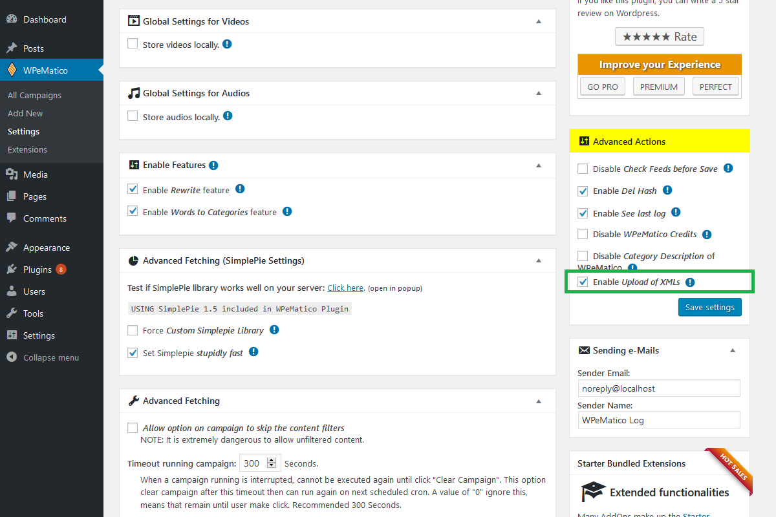This screenshot has width=776, height=517.
Task: Check Disable Category Description of WPeMatico
Action: point(583,256)
